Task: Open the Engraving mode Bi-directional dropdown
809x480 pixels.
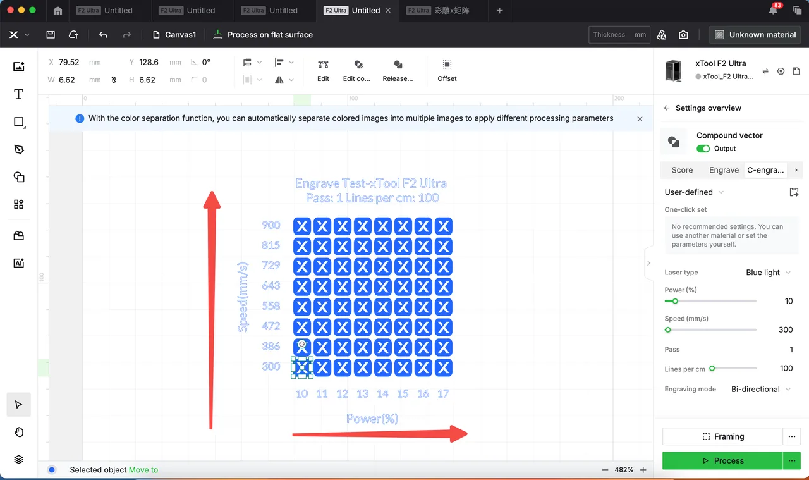Action: [761, 389]
